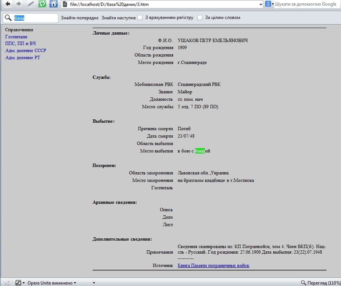Click the crossed tools icon in status bar
The image size is (341, 286).
(7, 283)
